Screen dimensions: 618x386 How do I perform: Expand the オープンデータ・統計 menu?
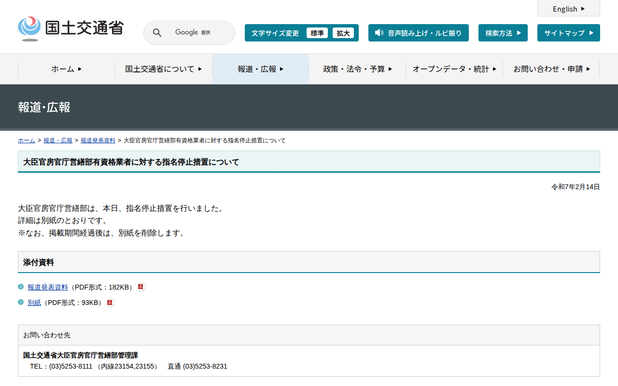(x=454, y=69)
